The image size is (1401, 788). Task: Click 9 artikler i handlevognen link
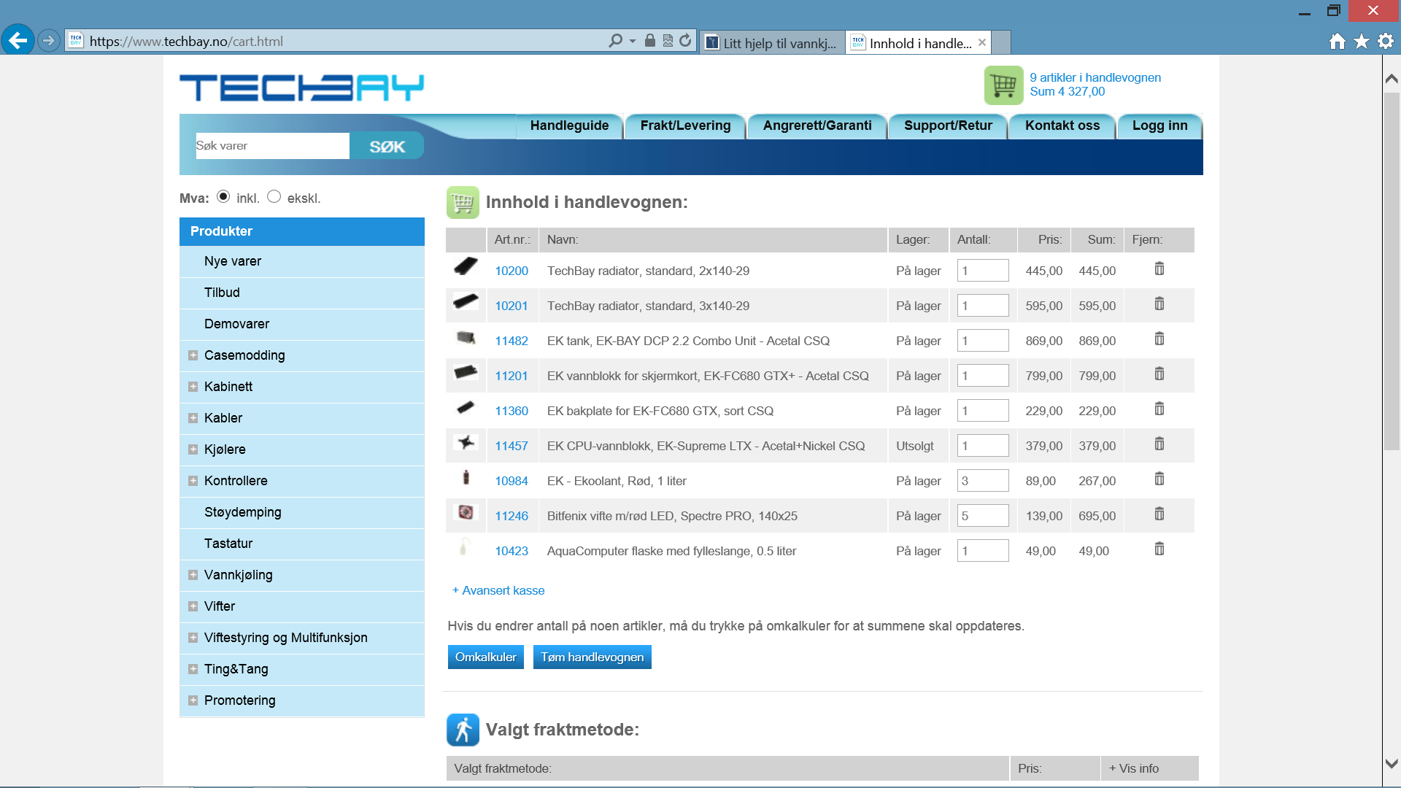(1095, 77)
